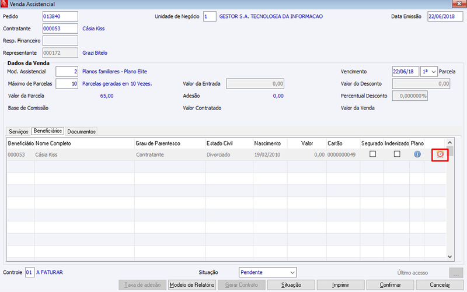Click the Valor da Entrada field
The width and height of the screenshot is (467, 292).
point(255,84)
